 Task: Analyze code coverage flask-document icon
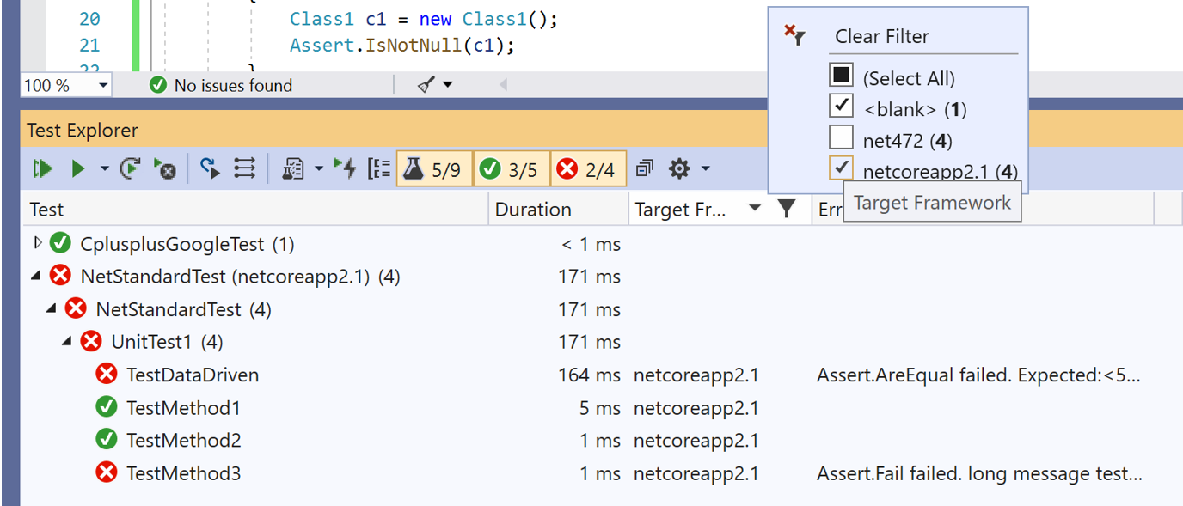pos(293,169)
